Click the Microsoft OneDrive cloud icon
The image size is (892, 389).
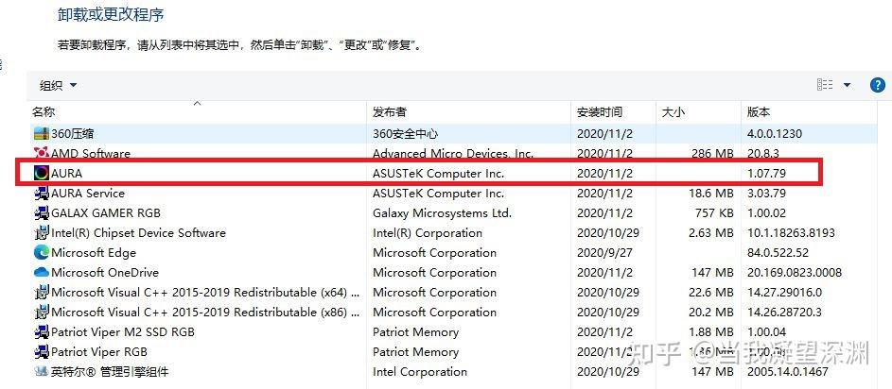point(41,273)
